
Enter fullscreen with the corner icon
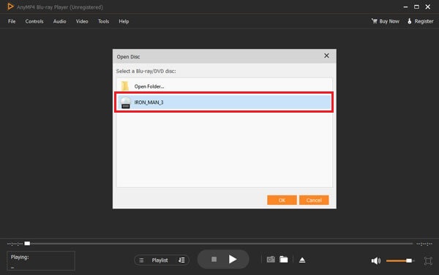tap(428, 260)
